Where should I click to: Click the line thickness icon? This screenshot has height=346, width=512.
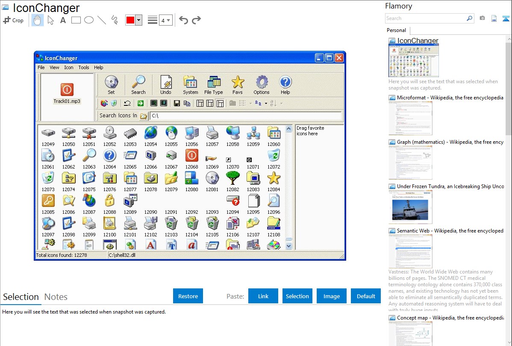152,20
